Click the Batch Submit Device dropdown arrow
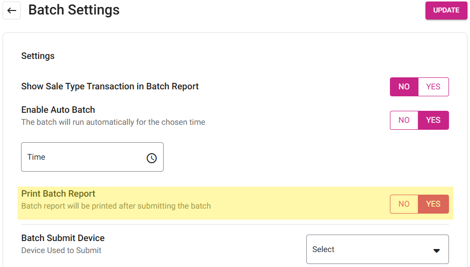 tap(436, 251)
